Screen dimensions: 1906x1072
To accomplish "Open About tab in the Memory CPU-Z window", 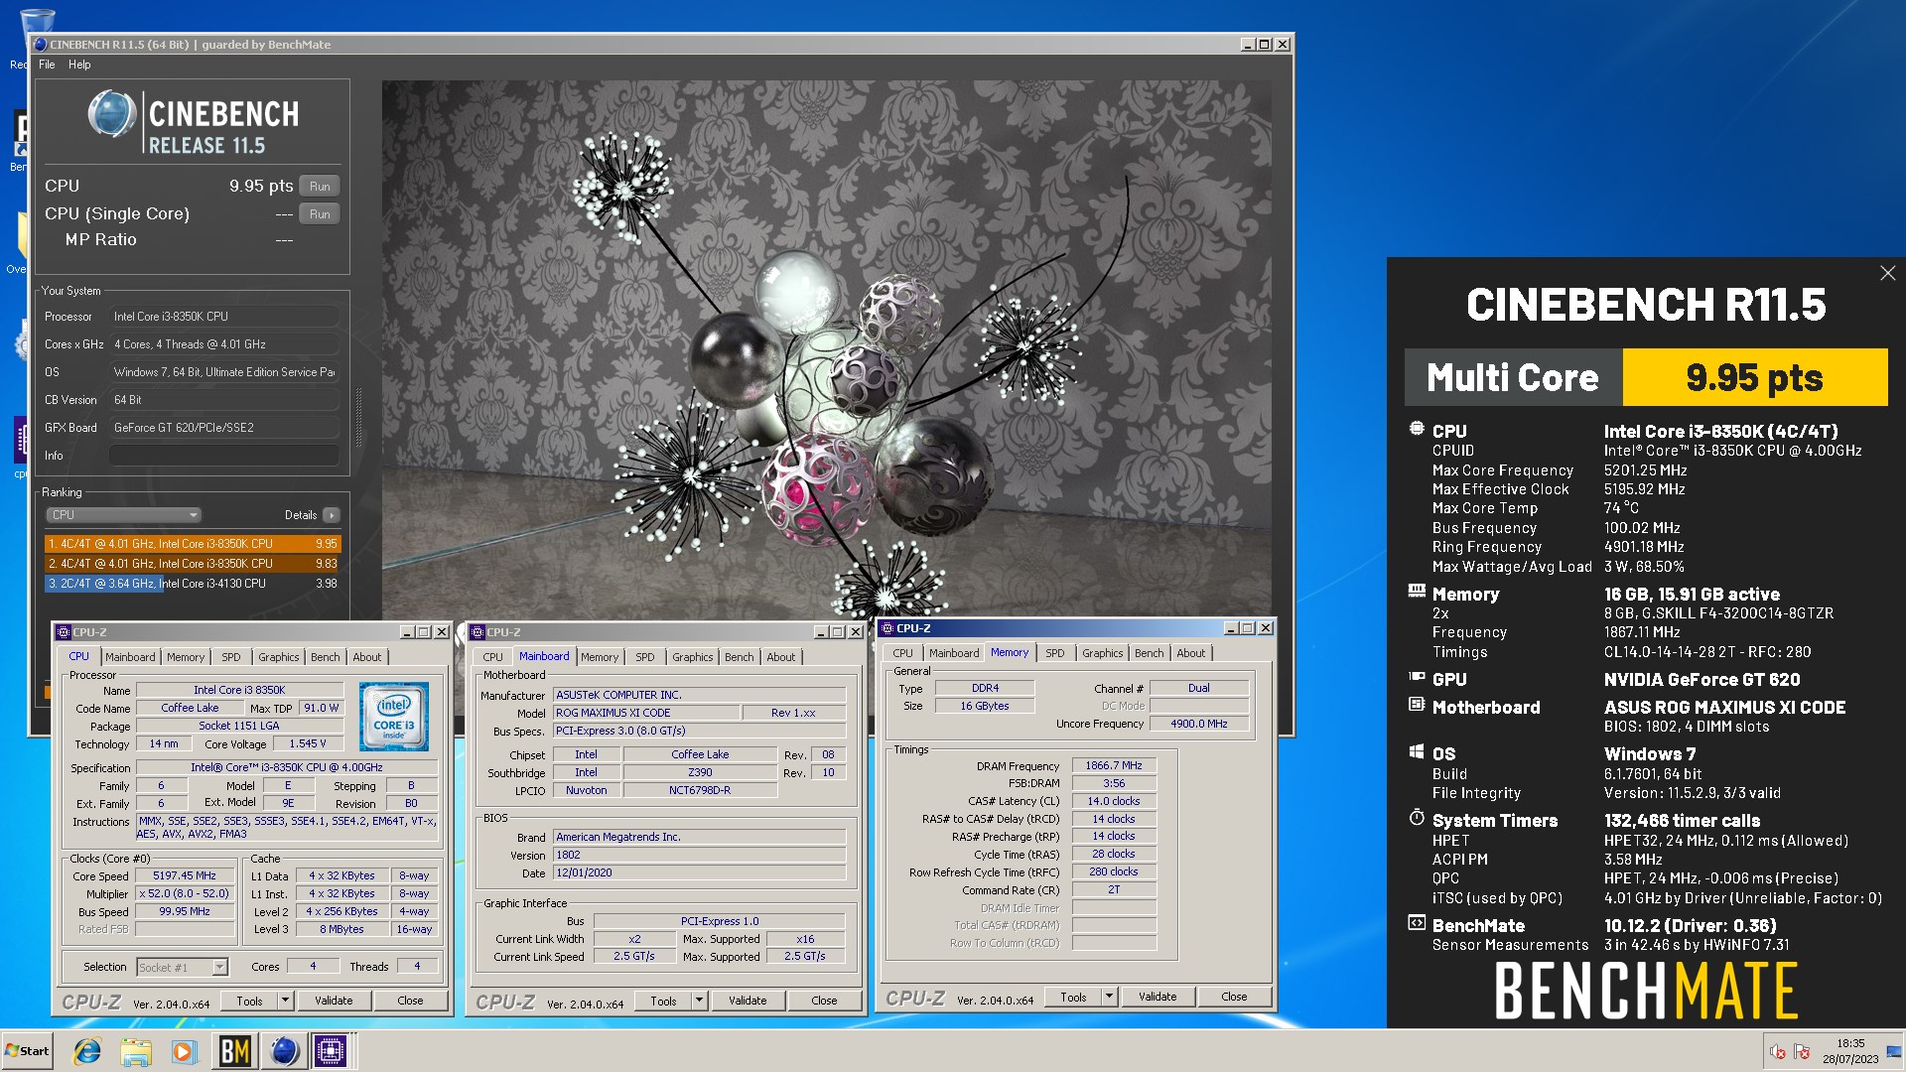I will tap(1191, 653).
